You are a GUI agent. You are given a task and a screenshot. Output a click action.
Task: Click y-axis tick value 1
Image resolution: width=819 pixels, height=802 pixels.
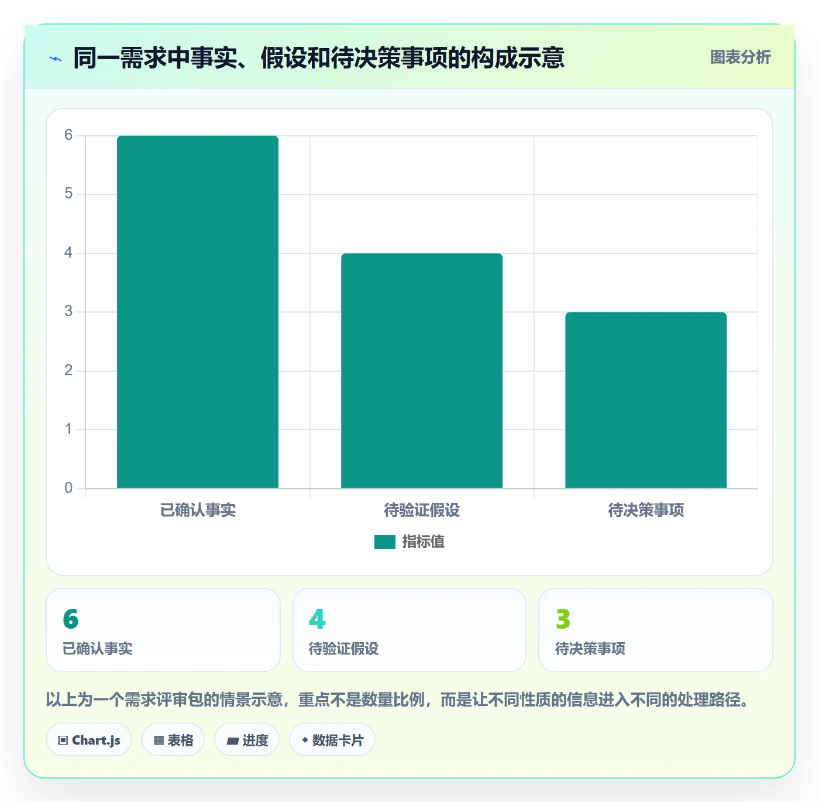pos(68,429)
